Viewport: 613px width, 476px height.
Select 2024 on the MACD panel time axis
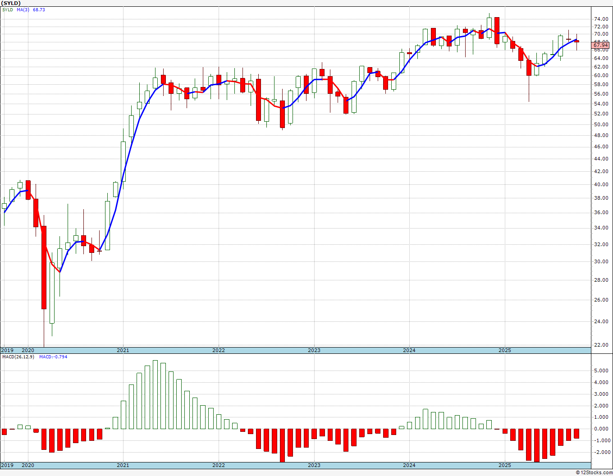(x=409, y=465)
